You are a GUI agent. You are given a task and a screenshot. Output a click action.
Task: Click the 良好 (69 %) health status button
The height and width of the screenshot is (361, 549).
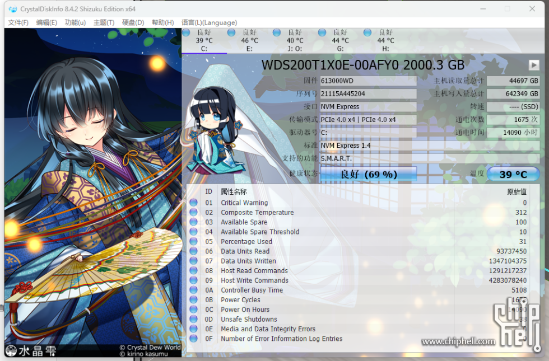point(369,174)
